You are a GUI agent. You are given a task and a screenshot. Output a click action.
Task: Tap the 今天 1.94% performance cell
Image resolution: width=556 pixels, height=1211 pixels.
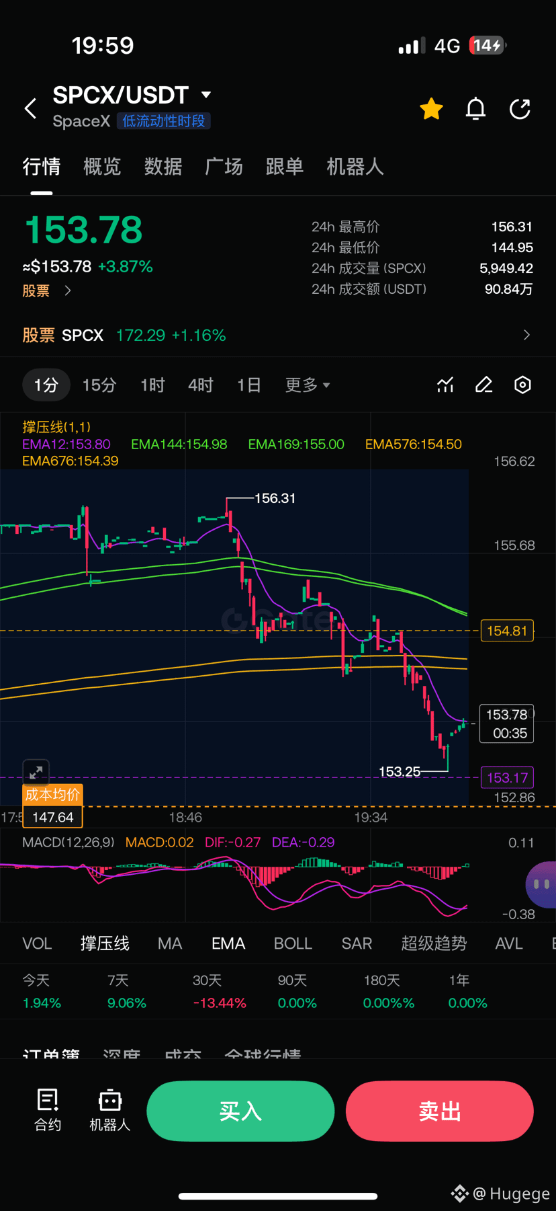tap(42, 992)
